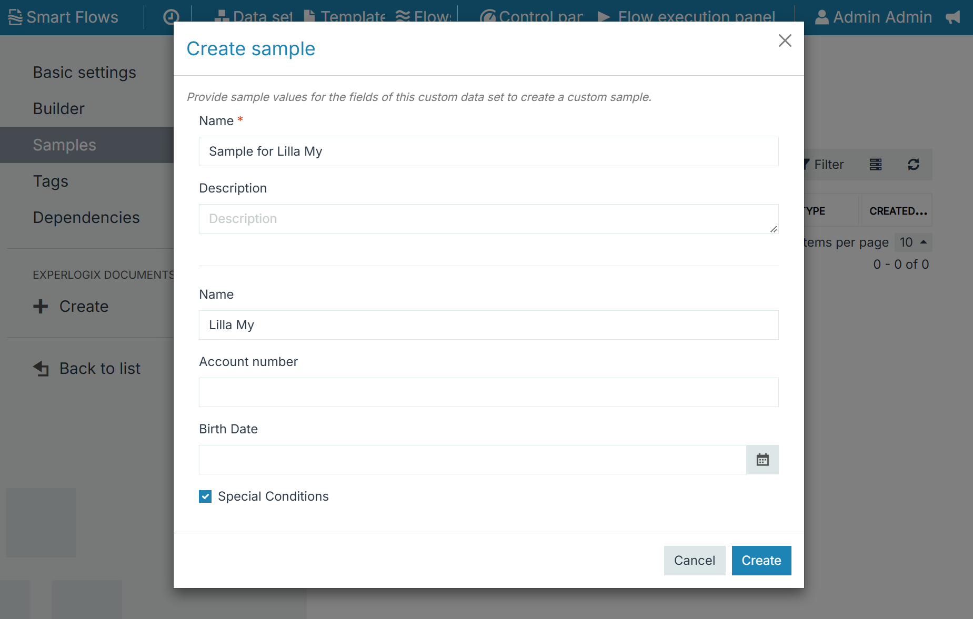973x619 pixels.
Task: Cancel the Create sample dialog
Action: coord(694,561)
